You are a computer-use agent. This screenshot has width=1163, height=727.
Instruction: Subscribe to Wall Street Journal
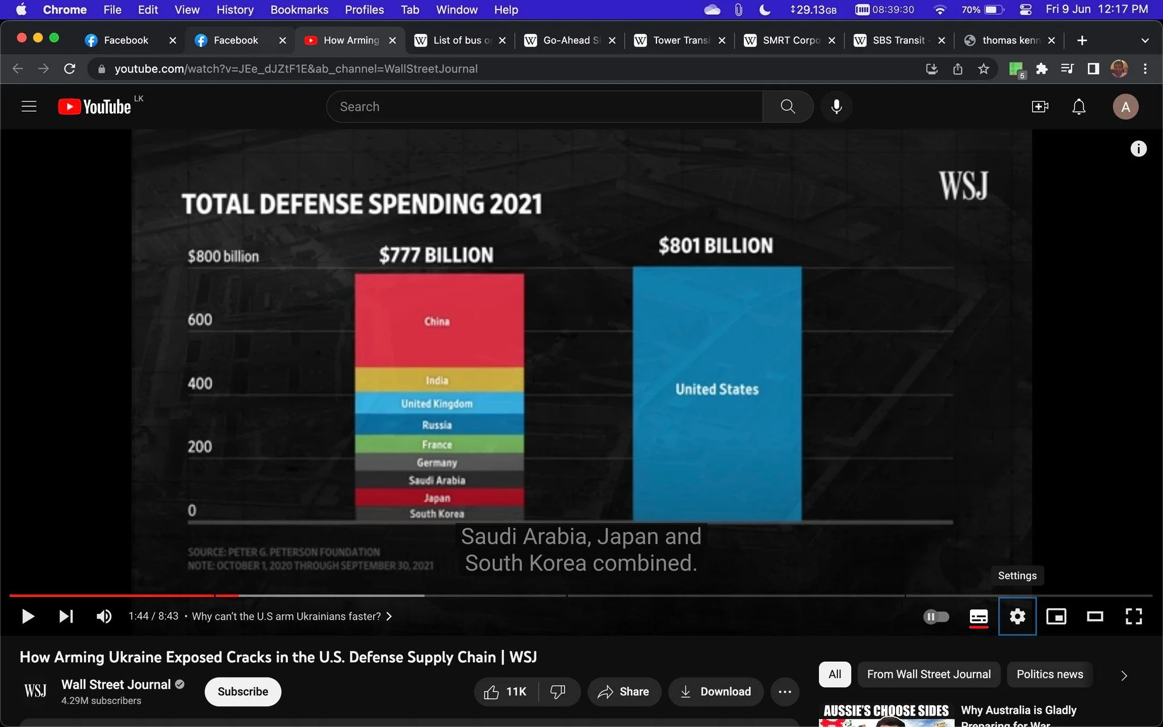243,691
